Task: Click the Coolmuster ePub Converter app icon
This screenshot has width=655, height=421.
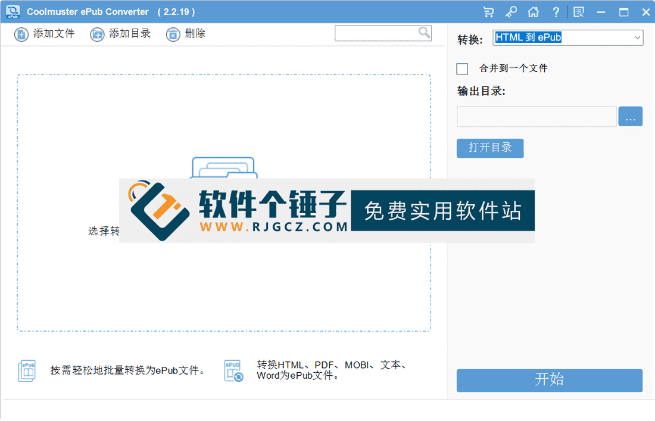Action: pyautogui.click(x=12, y=11)
